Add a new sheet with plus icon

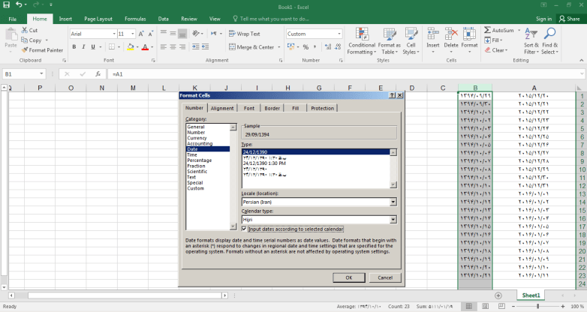coord(498,295)
